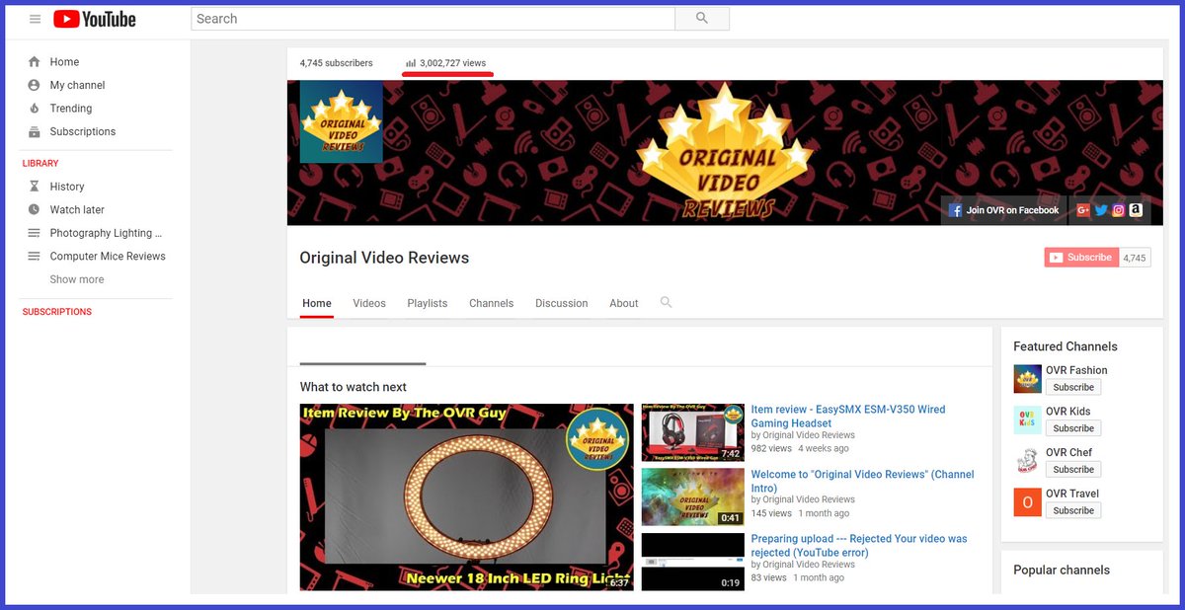Click the views bar chart icon
The width and height of the screenshot is (1185, 610).
pos(411,63)
